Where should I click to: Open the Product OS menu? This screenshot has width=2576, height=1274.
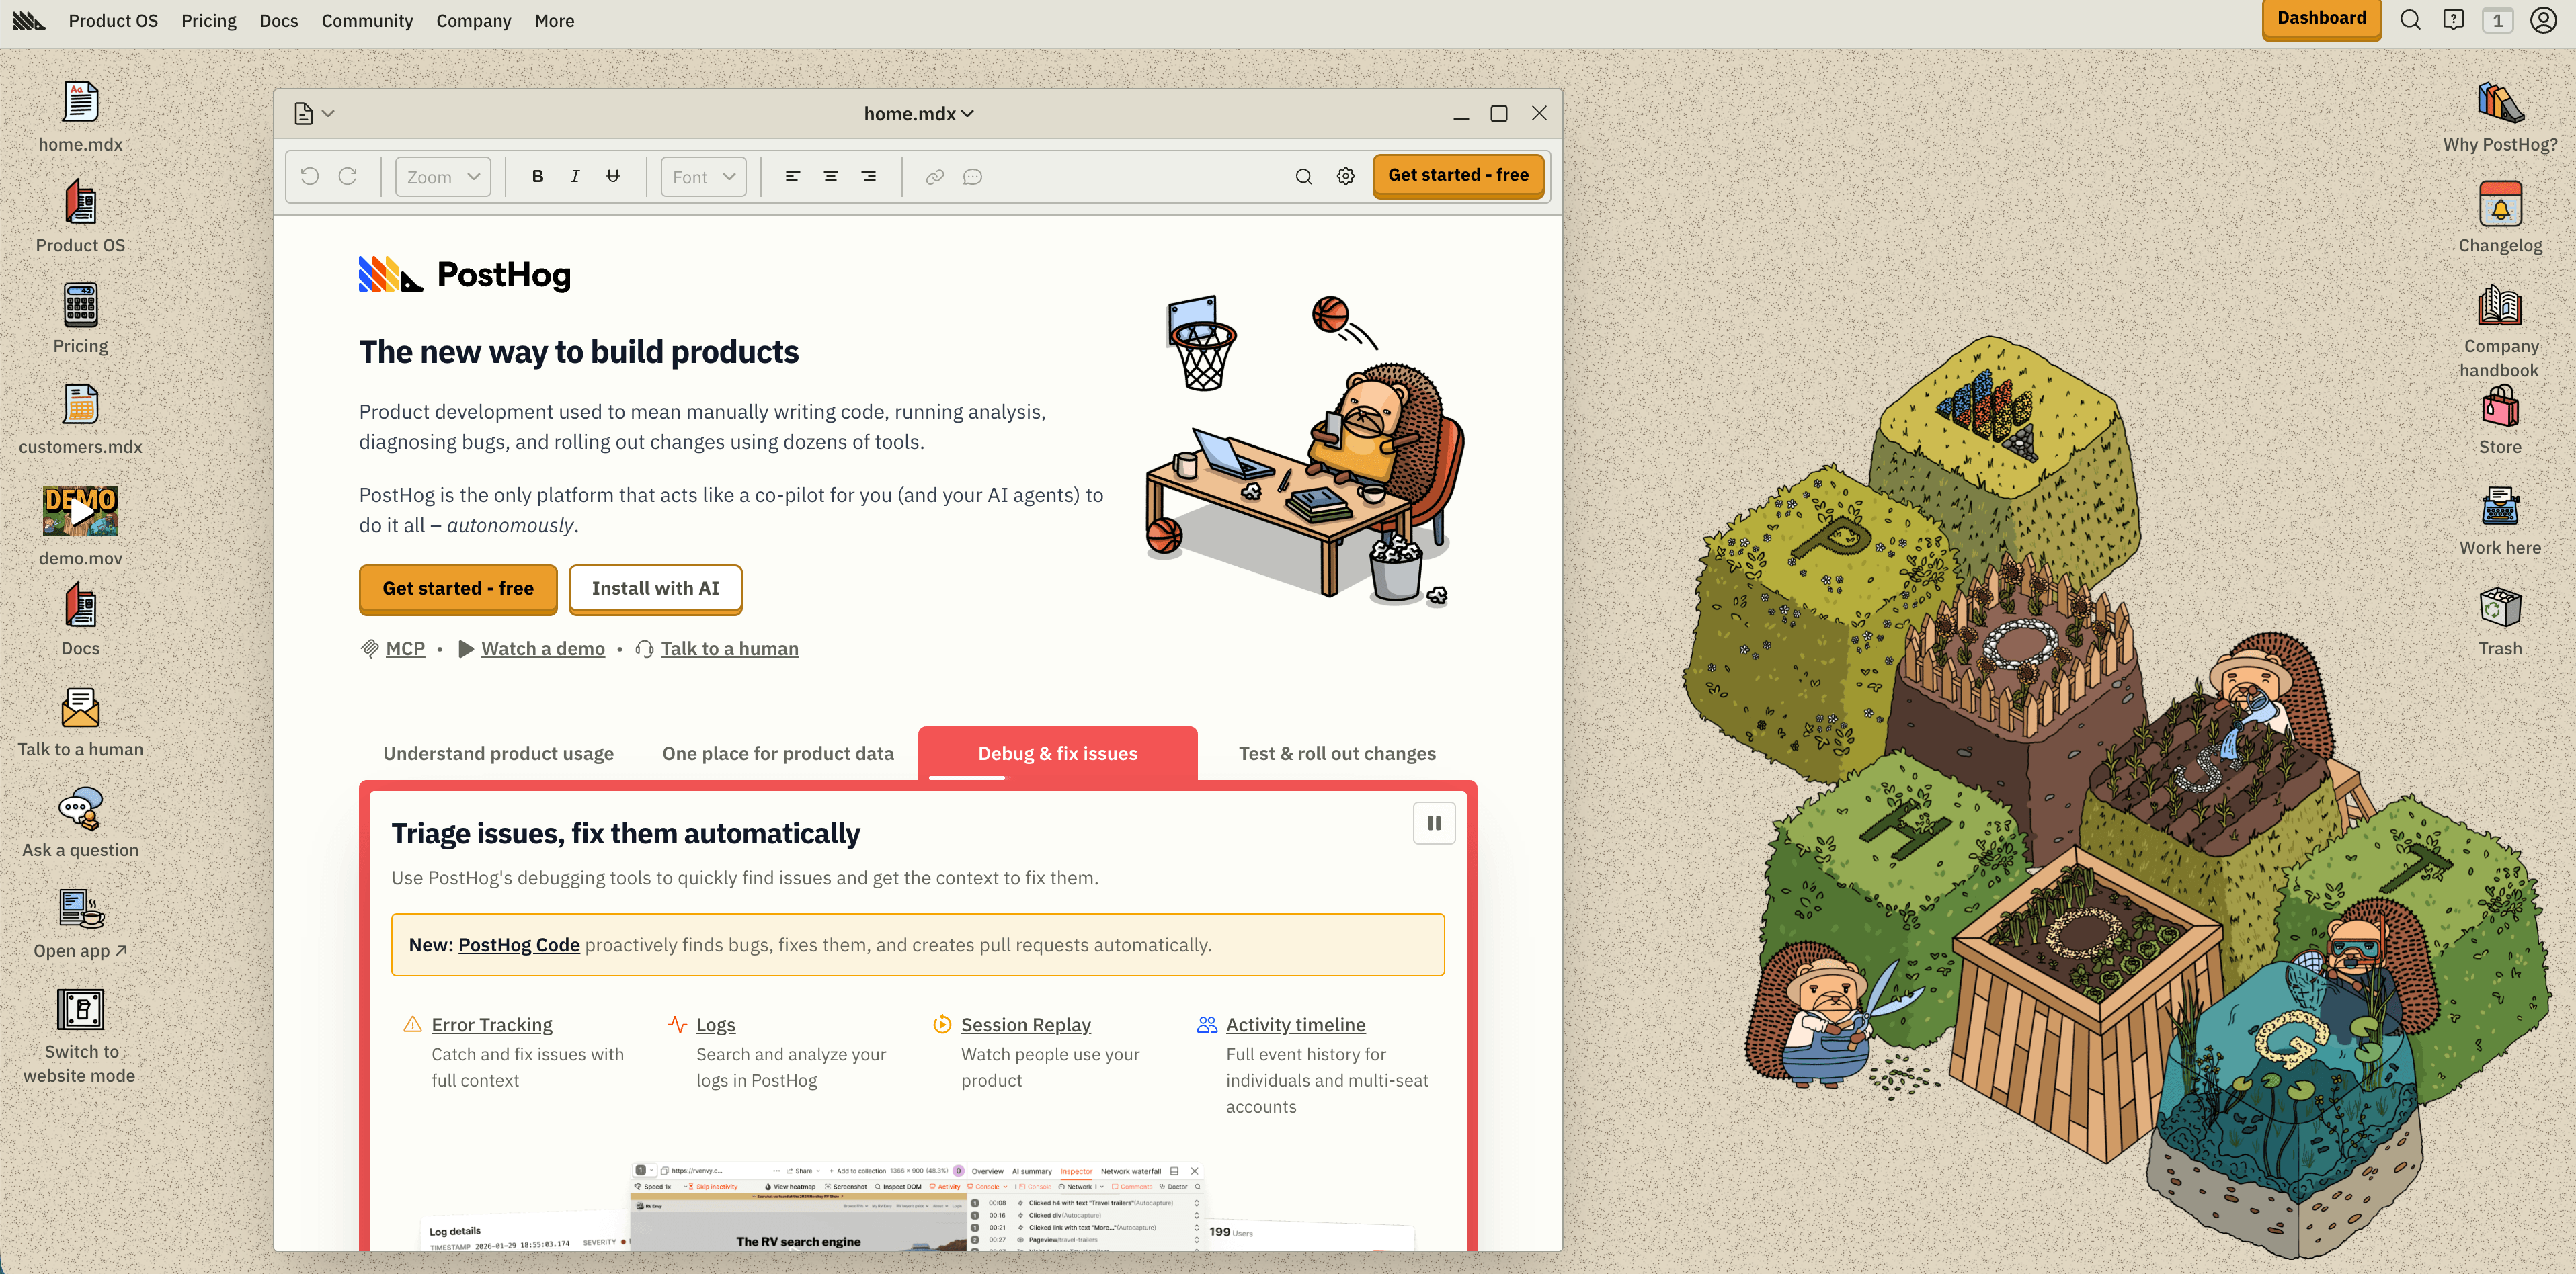click(x=113, y=20)
